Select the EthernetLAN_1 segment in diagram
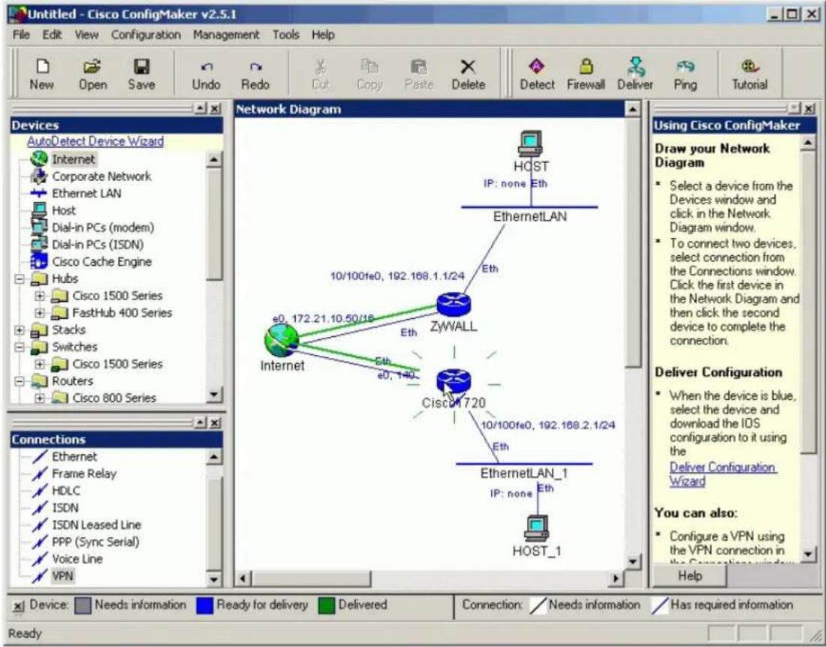The image size is (826, 647). point(524,465)
